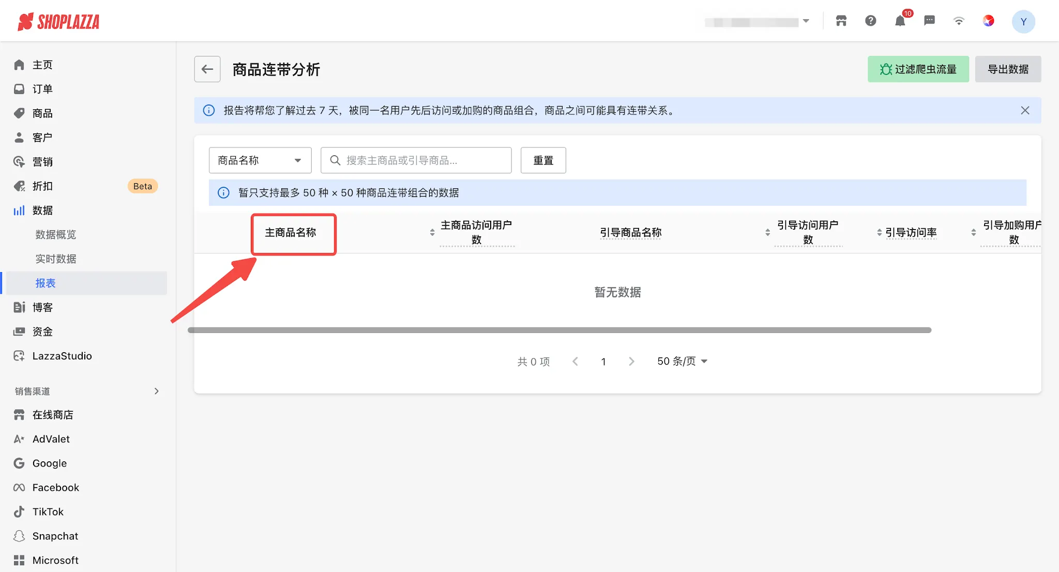Click the wifi signal icon

959,21
